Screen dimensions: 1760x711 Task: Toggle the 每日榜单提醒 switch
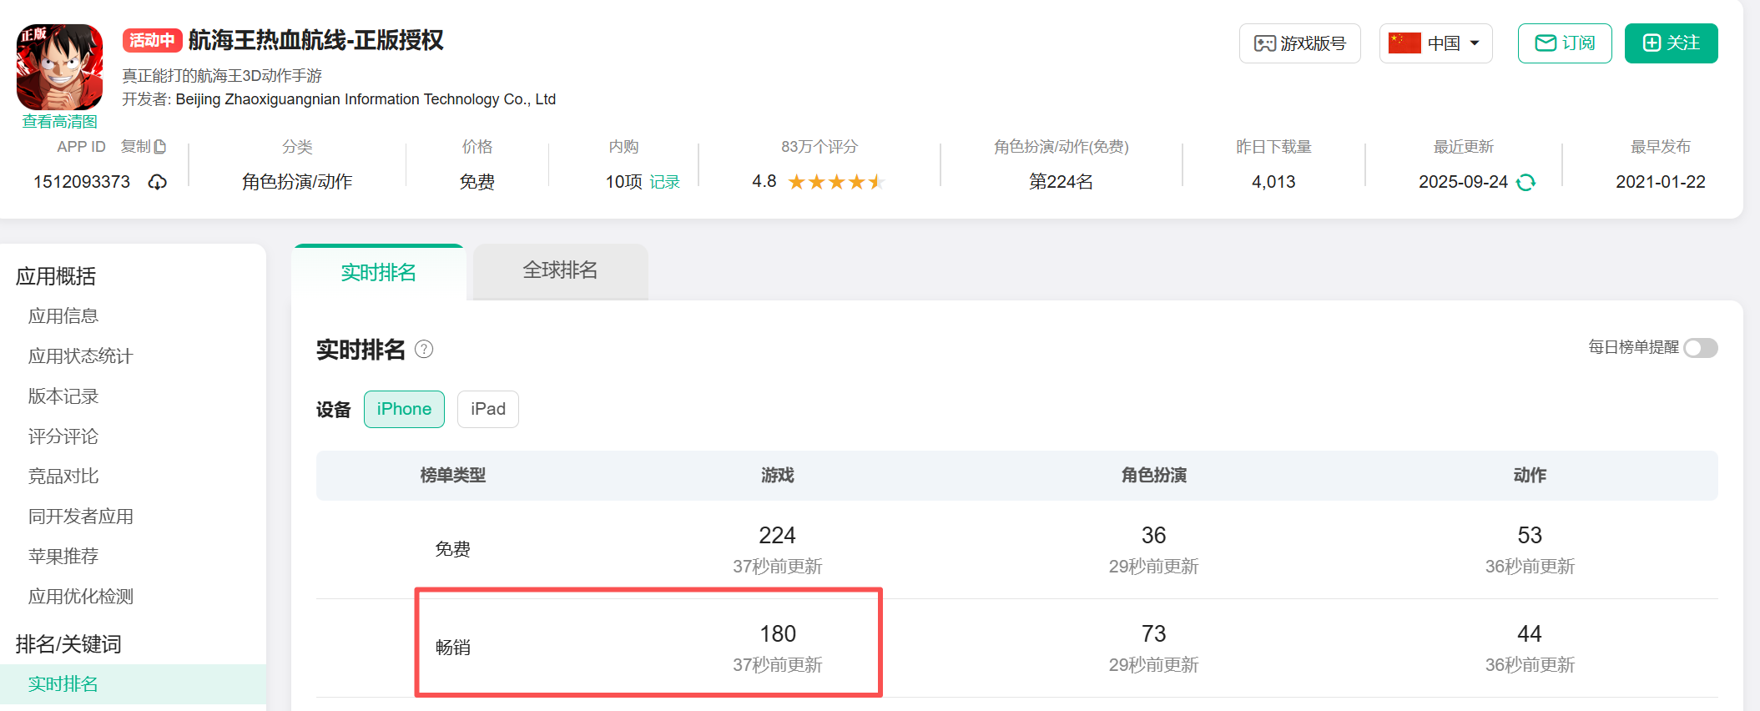[x=1700, y=348]
